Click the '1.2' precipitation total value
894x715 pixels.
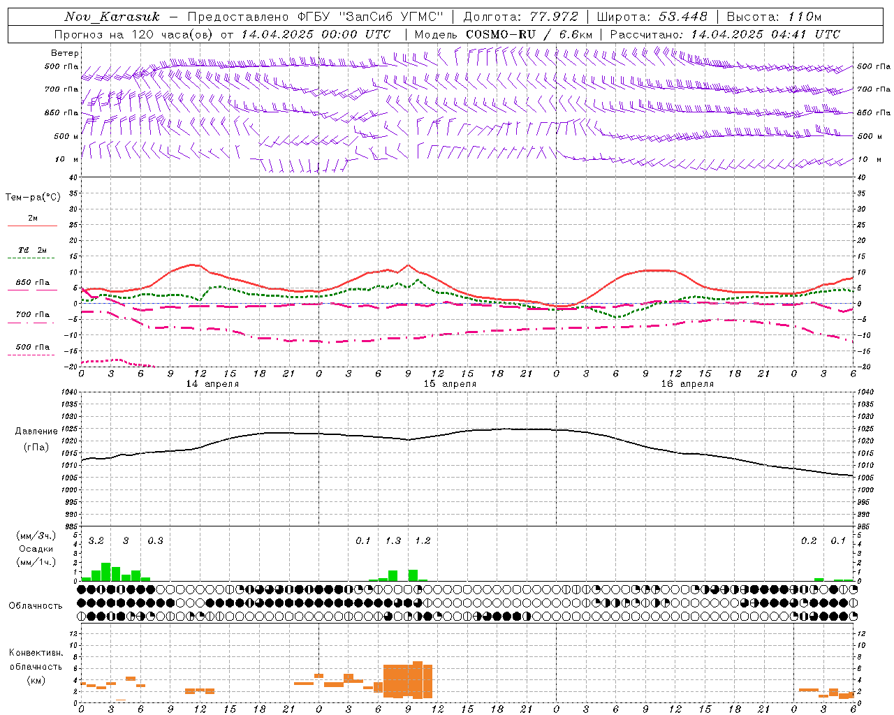423,541
